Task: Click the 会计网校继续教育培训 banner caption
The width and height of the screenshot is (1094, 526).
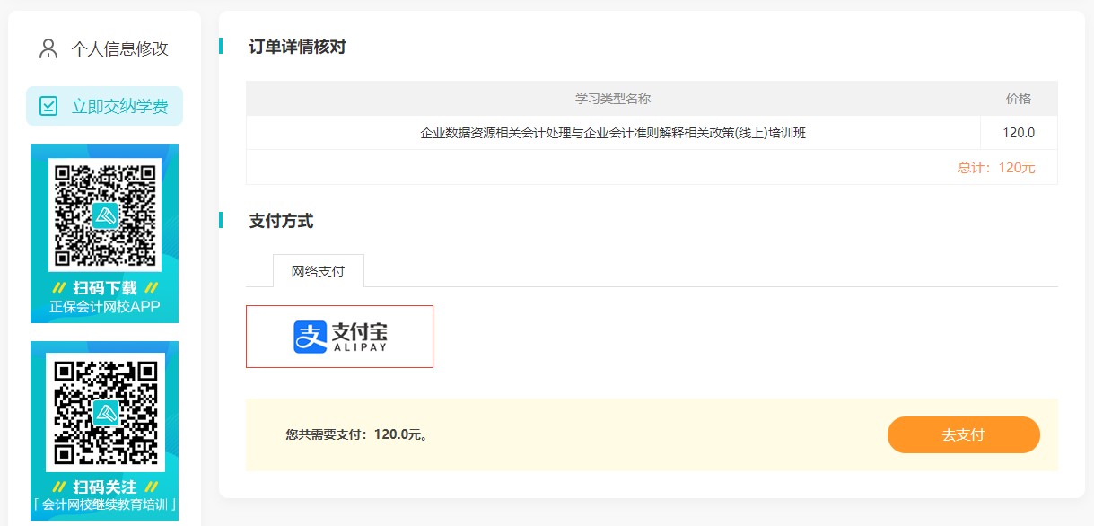Action: click(x=105, y=504)
